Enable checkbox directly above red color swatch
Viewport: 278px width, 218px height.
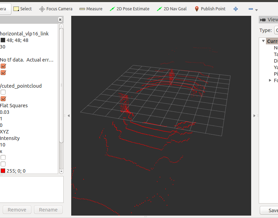[x=3, y=164]
